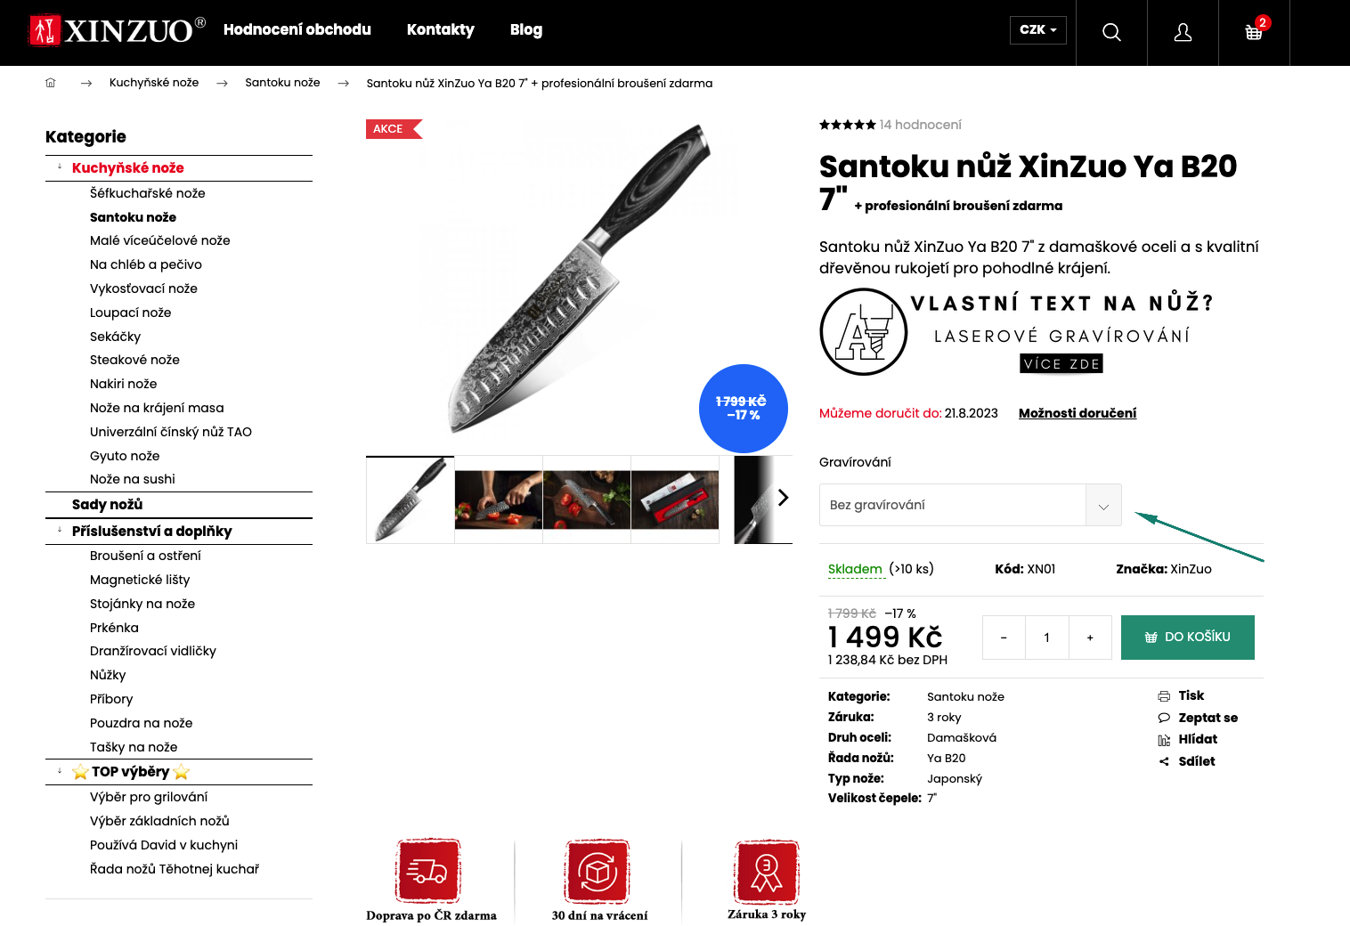Open the Možnosti doručení link
The width and height of the screenshot is (1350, 926).
pos(1078,413)
